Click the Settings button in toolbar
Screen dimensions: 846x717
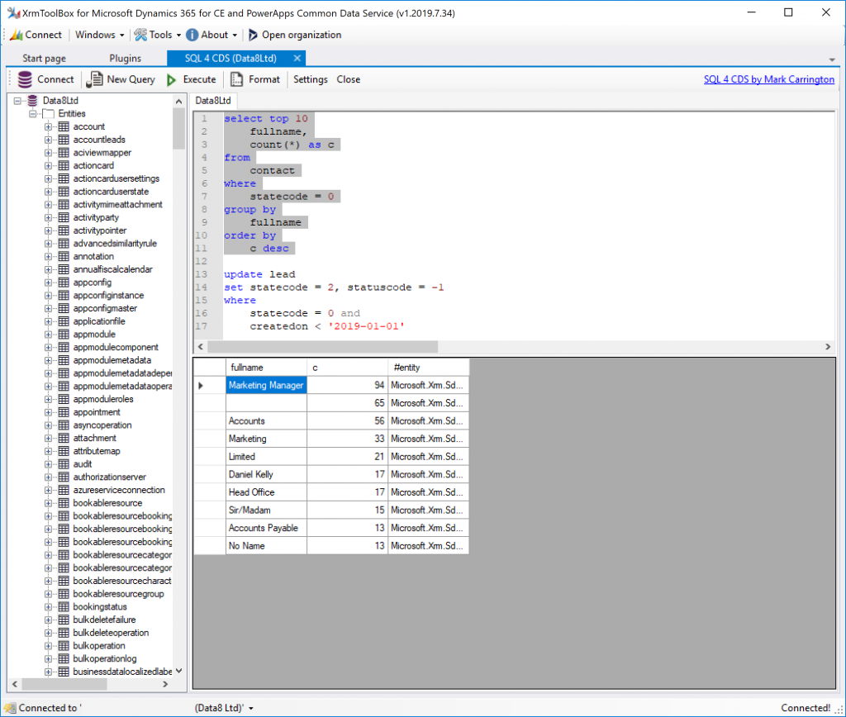(x=310, y=79)
